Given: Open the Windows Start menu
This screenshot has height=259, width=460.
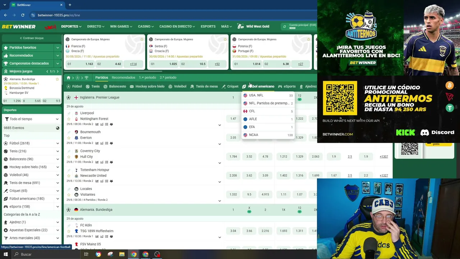Looking at the screenshot, I should 5,254.
